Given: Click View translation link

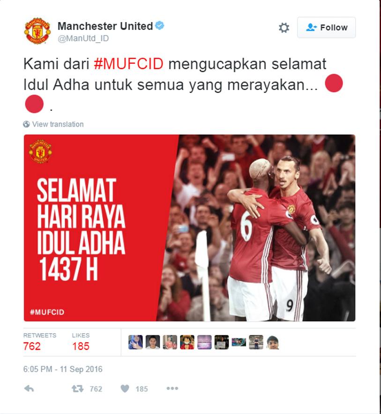Looking at the screenshot, I should (x=58, y=124).
